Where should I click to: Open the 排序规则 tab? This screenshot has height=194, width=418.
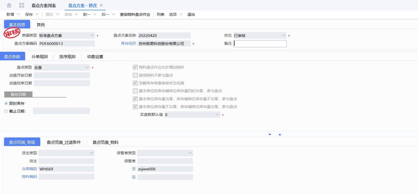click(67, 57)
